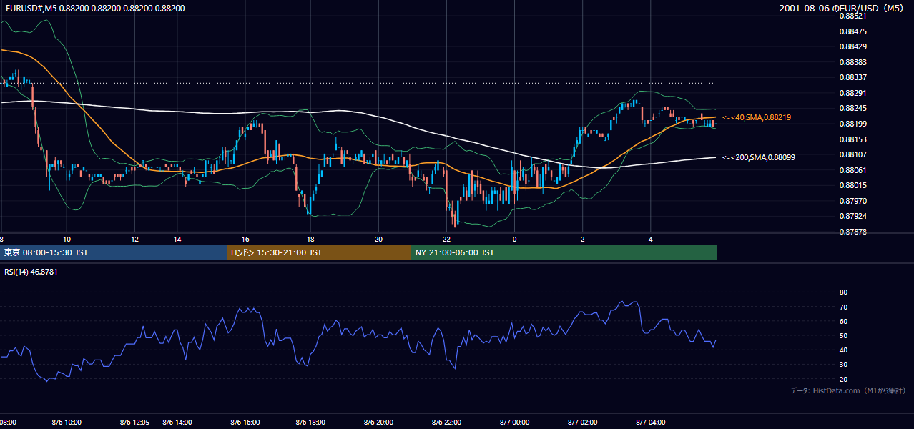Viewport: 914px width, 429px height.
Task: Click the 8/6 14:00 bottom time label
Action: coord(177,423)
